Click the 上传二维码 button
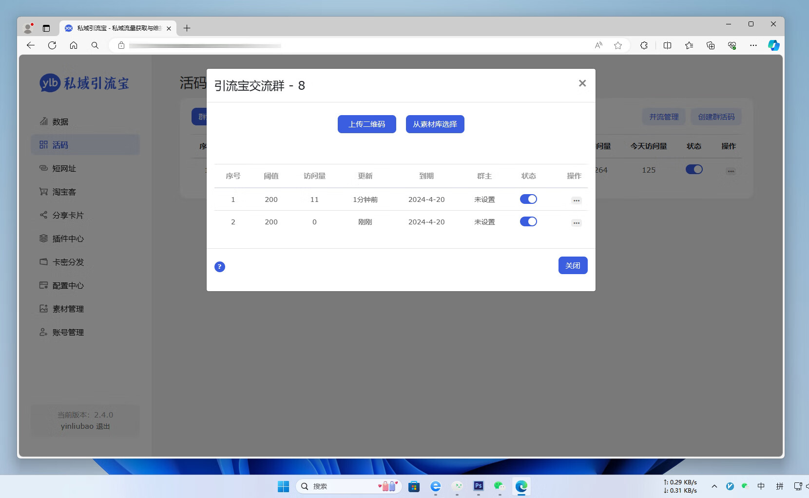The height and width of the screenshot is (498, 809). click(366, 124)
